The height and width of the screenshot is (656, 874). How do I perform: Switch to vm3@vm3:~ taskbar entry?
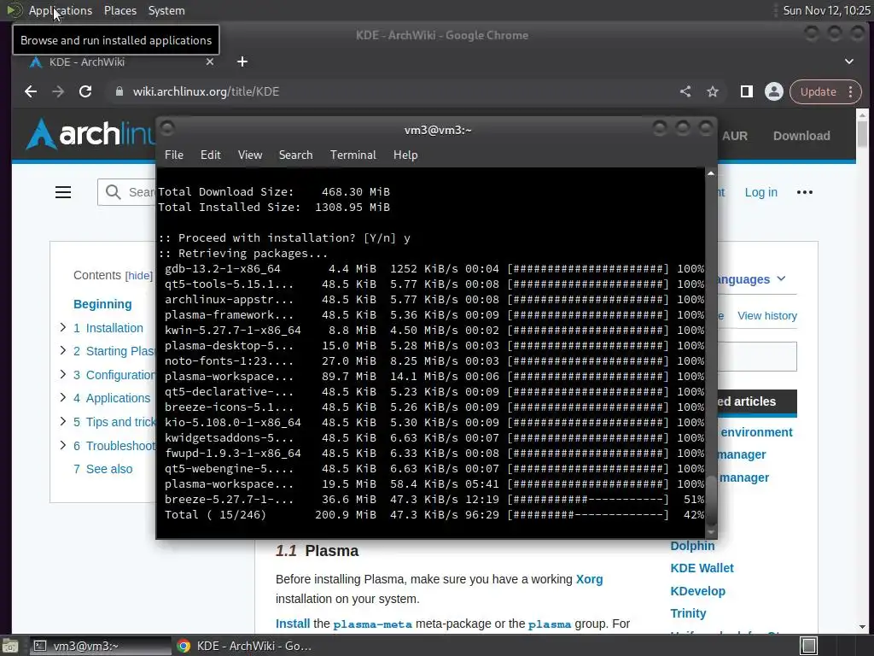coord(101,646)
